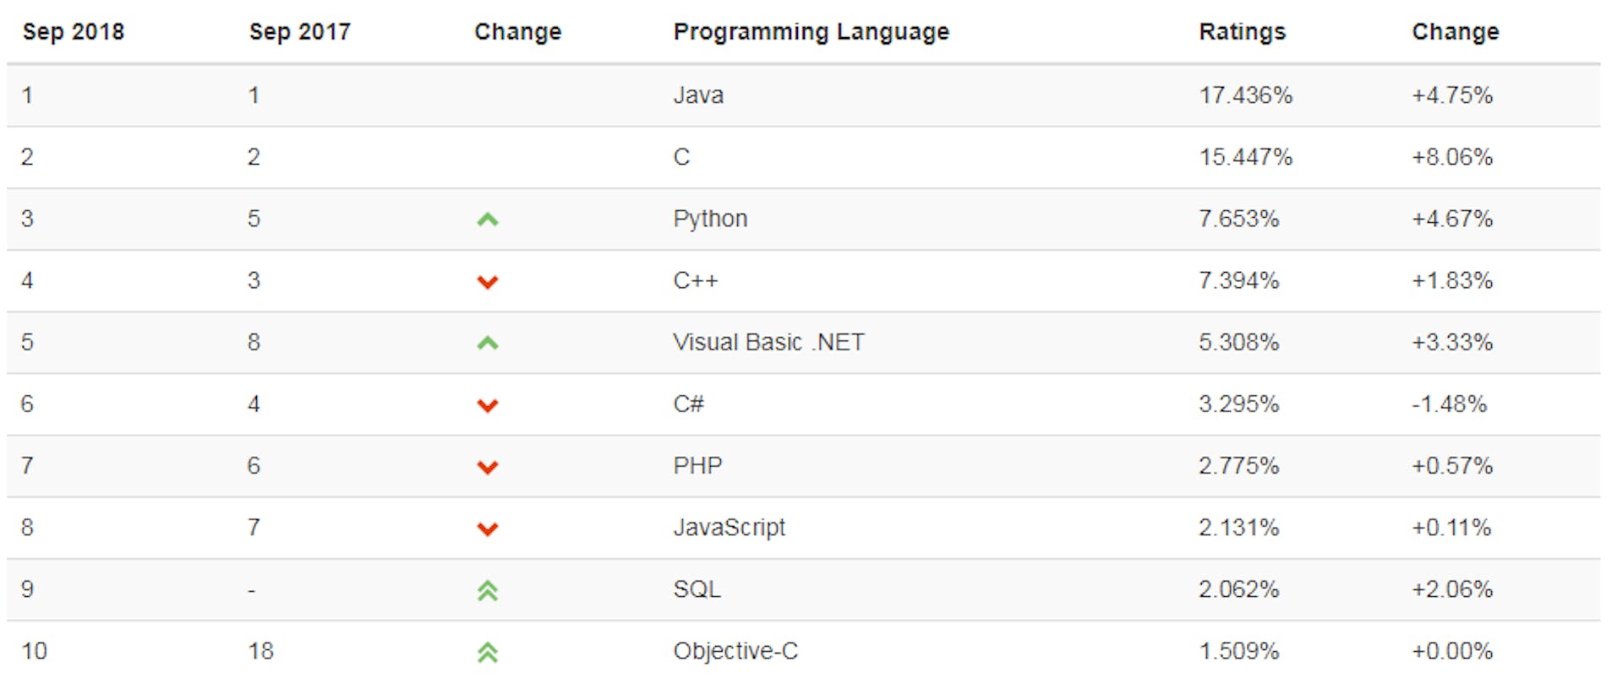Click the Sep 2018 rank 9 cell

coord(28,589)
